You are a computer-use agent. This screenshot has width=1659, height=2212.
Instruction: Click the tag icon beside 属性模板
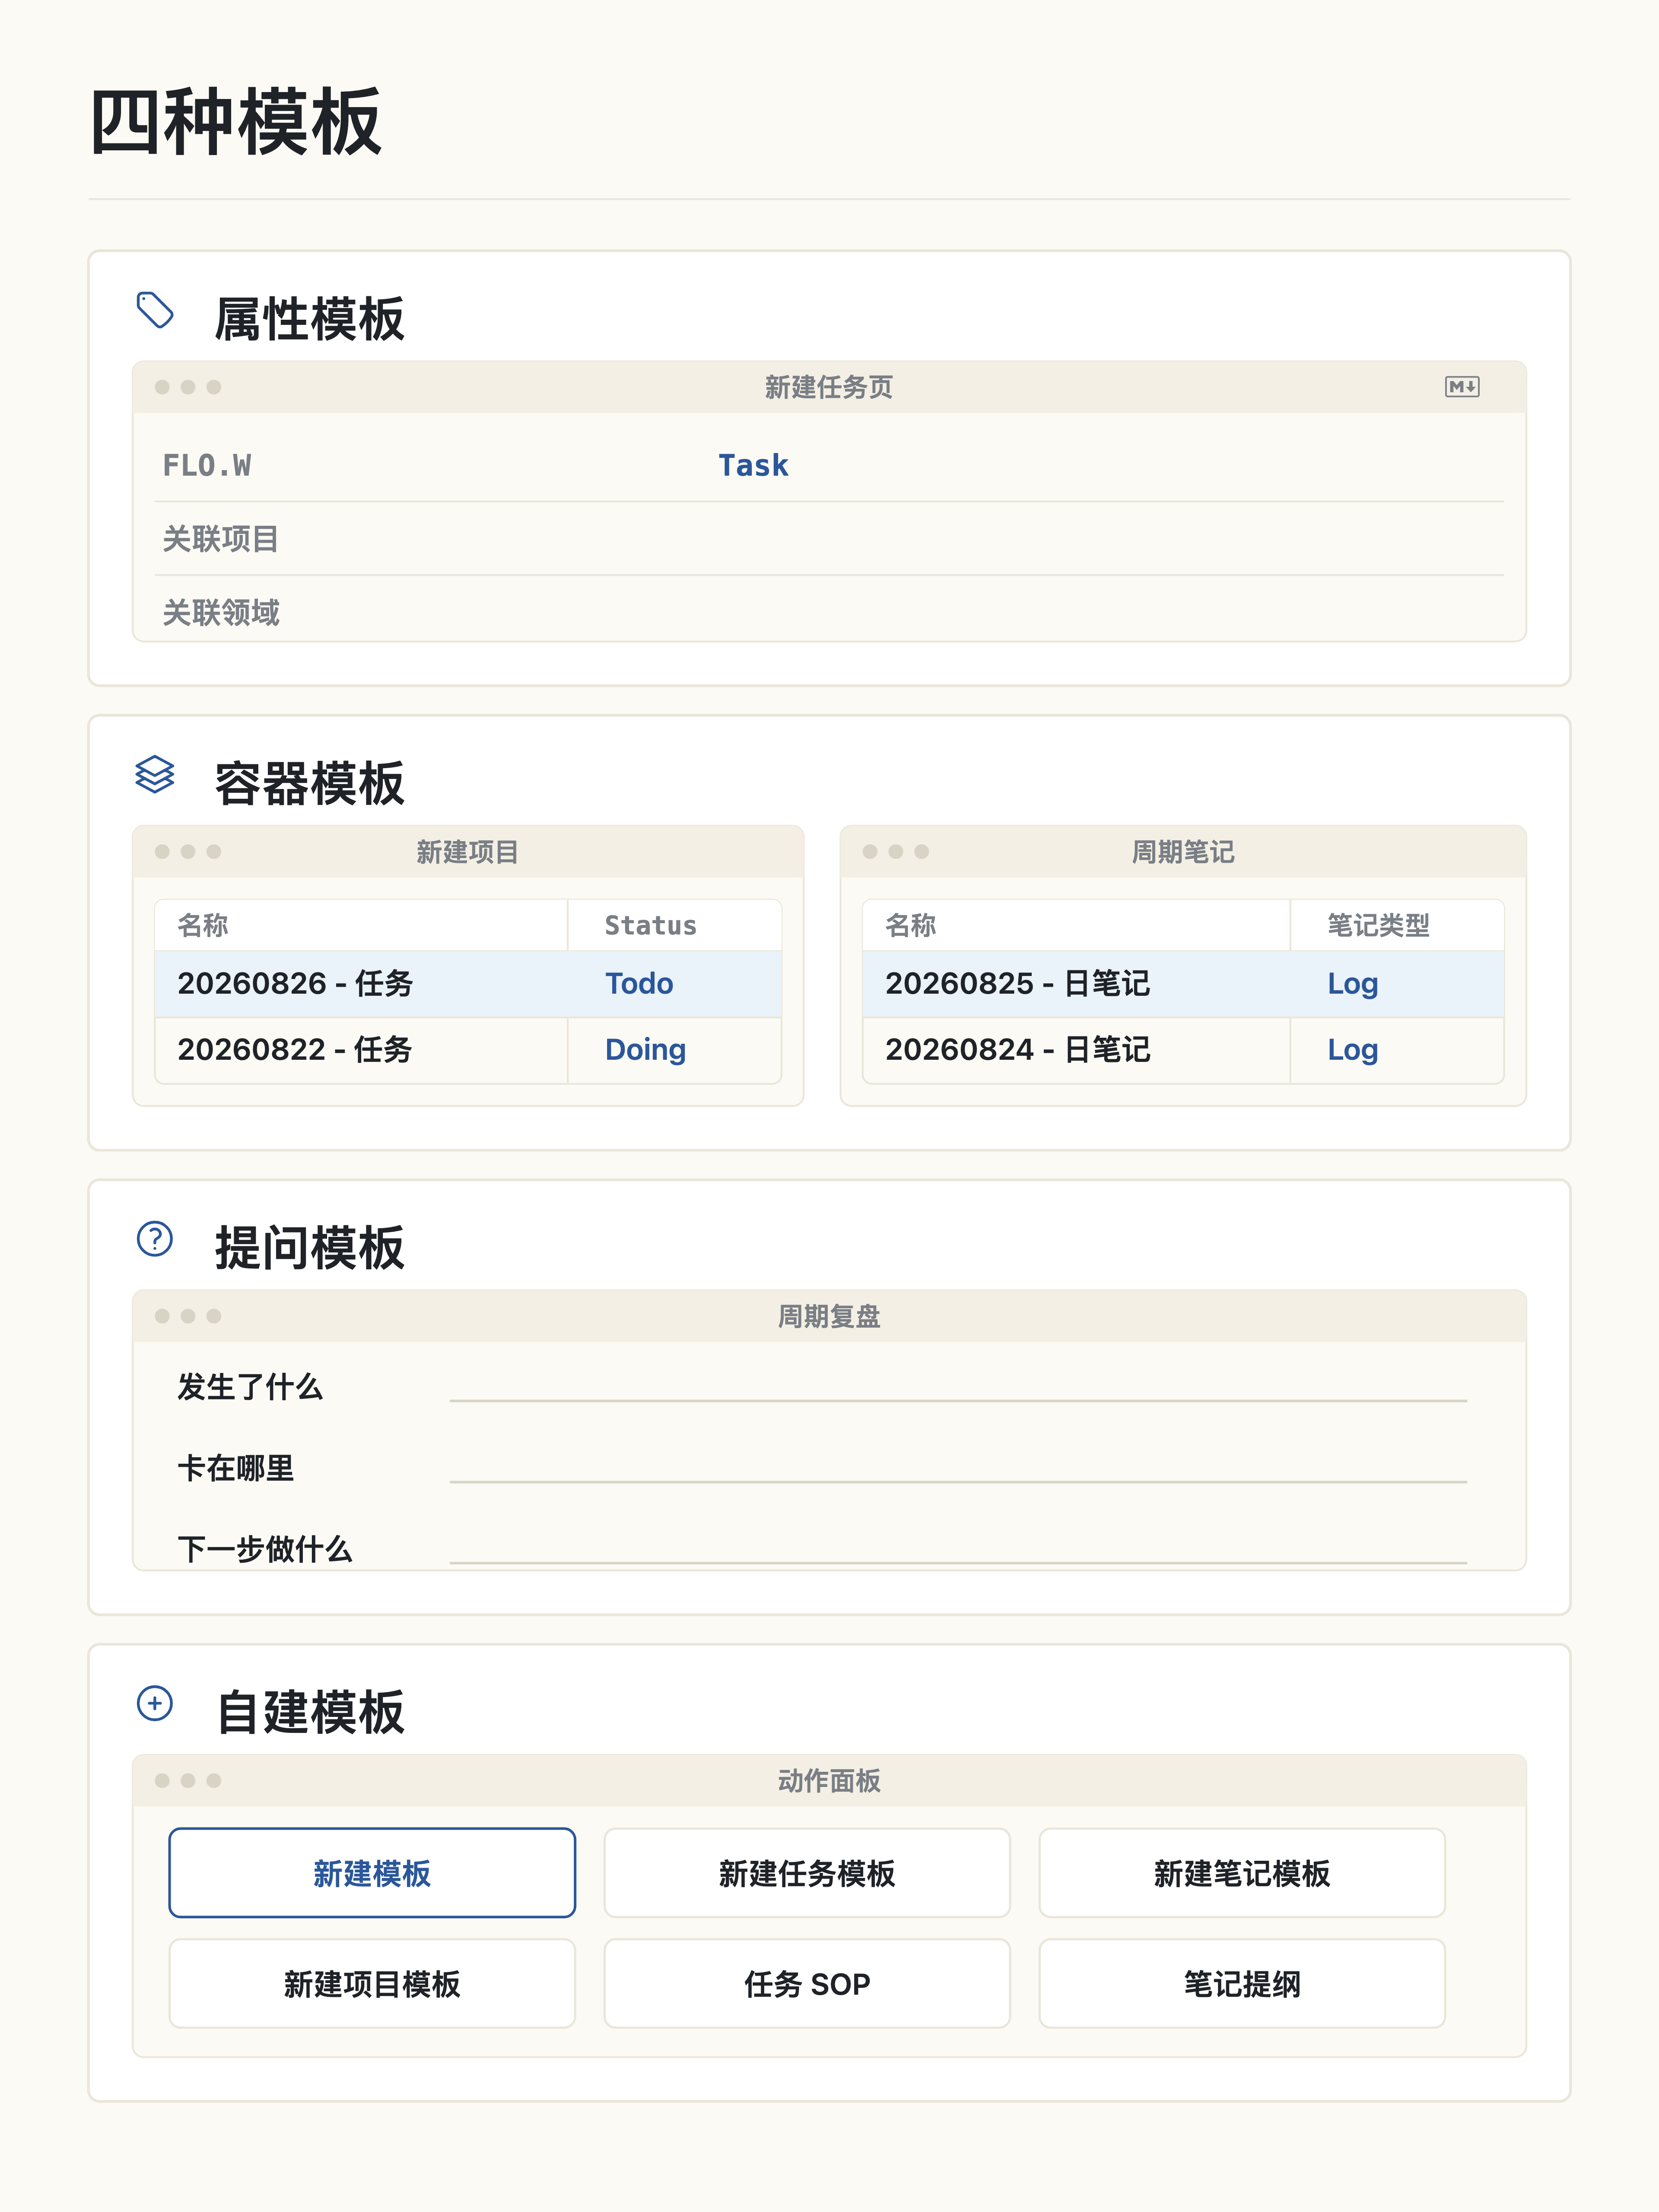(x=155, y=310)
